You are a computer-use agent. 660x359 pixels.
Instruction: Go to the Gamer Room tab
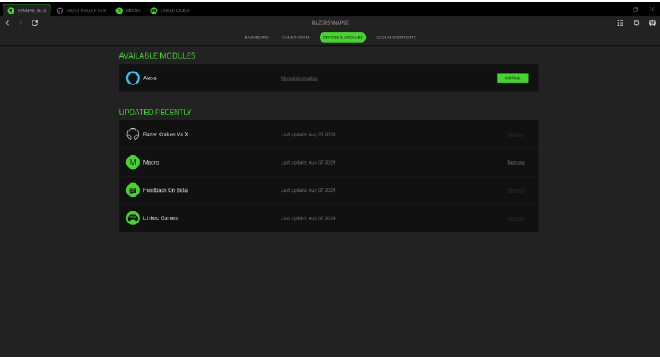click(x=296, y=38)
